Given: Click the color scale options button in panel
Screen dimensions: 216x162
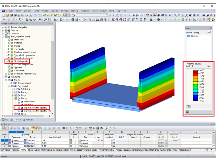Looking at the screenshot, I should [188, 107].
